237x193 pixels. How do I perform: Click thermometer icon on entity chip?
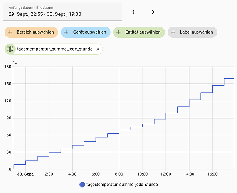(10, 49)
